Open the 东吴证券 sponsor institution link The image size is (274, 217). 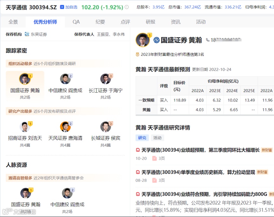coord(39,34)
